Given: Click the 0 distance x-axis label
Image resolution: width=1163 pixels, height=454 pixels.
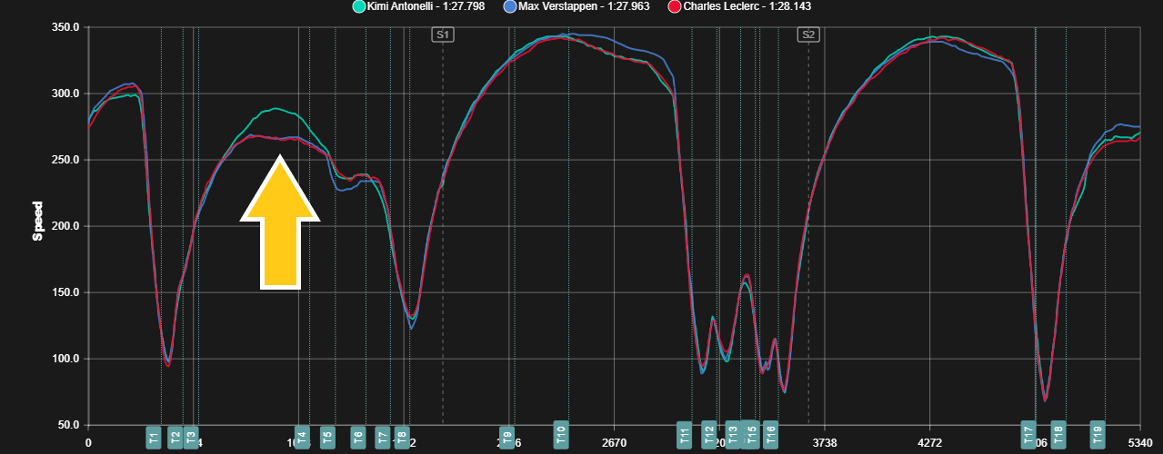Looking at the screenshot, I should [x=88, y=443].
